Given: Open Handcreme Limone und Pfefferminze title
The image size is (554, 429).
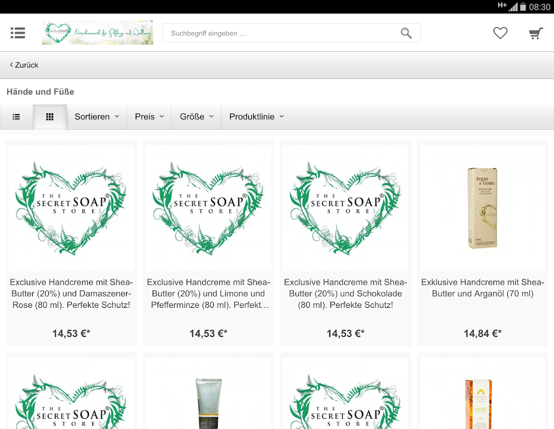Looking at the screenshot, I should pyautogui.click(x=209, y=294).
